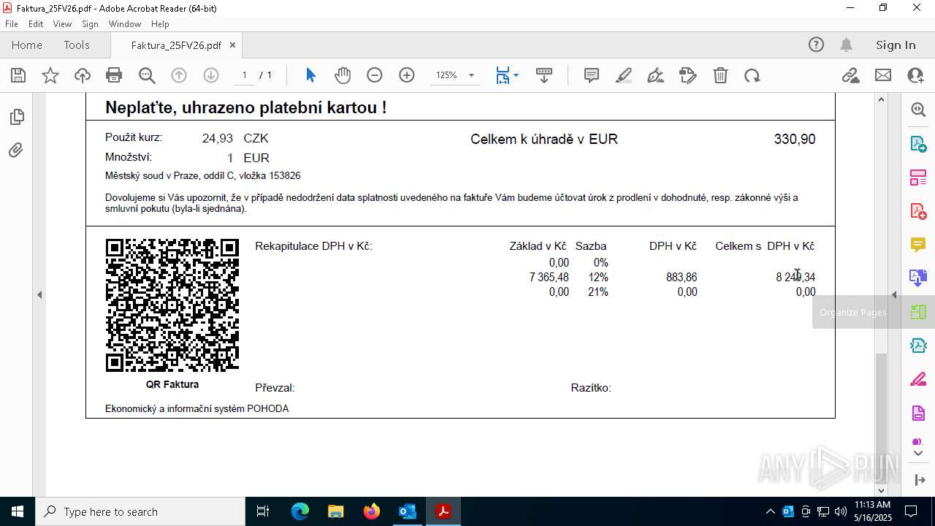This screenshot has width=935, height=526.
Task: Close the Faktura_25FV26.pdf tab
Action: coord(232,45)
